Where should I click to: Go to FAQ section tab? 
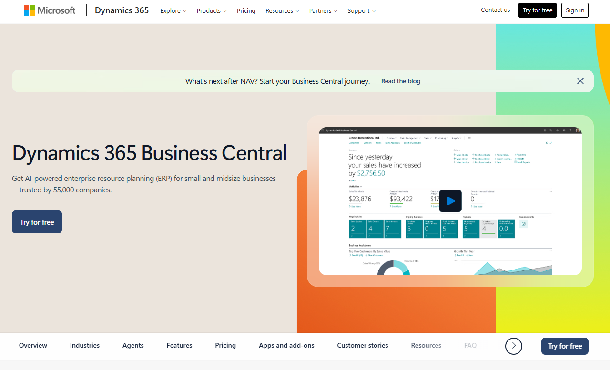(470, 346)
